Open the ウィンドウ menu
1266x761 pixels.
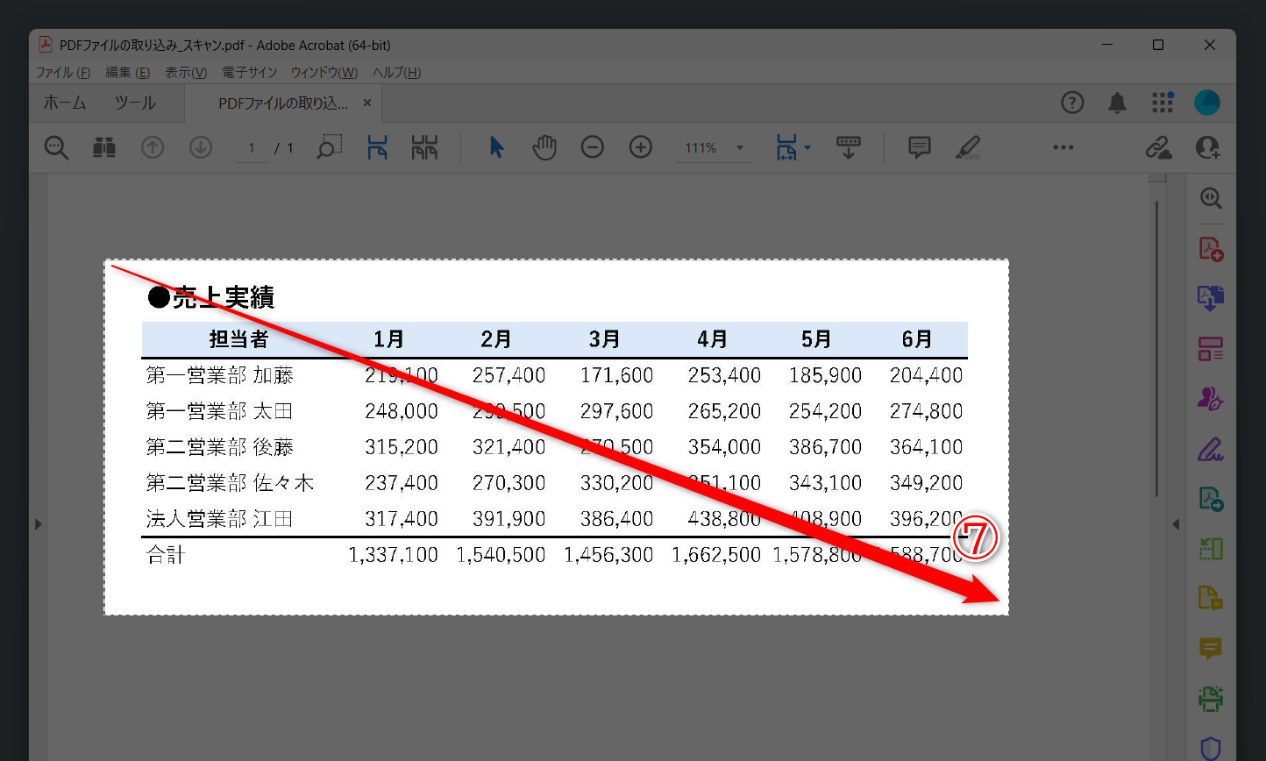(324, 73)
